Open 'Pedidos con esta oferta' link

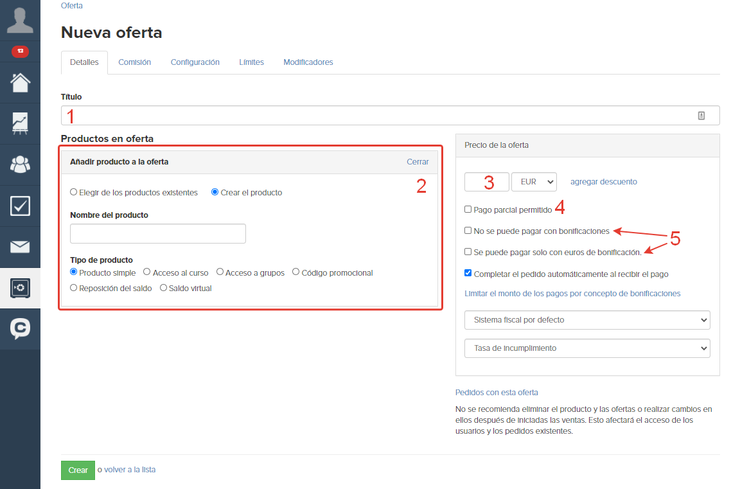pyautogui.click(x=497, y=393)
